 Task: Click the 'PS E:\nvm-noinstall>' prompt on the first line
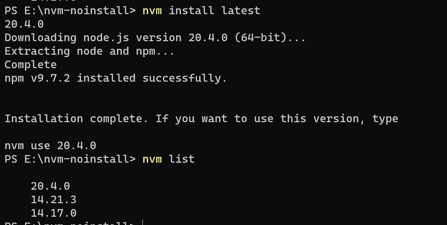tap(70, 11)
